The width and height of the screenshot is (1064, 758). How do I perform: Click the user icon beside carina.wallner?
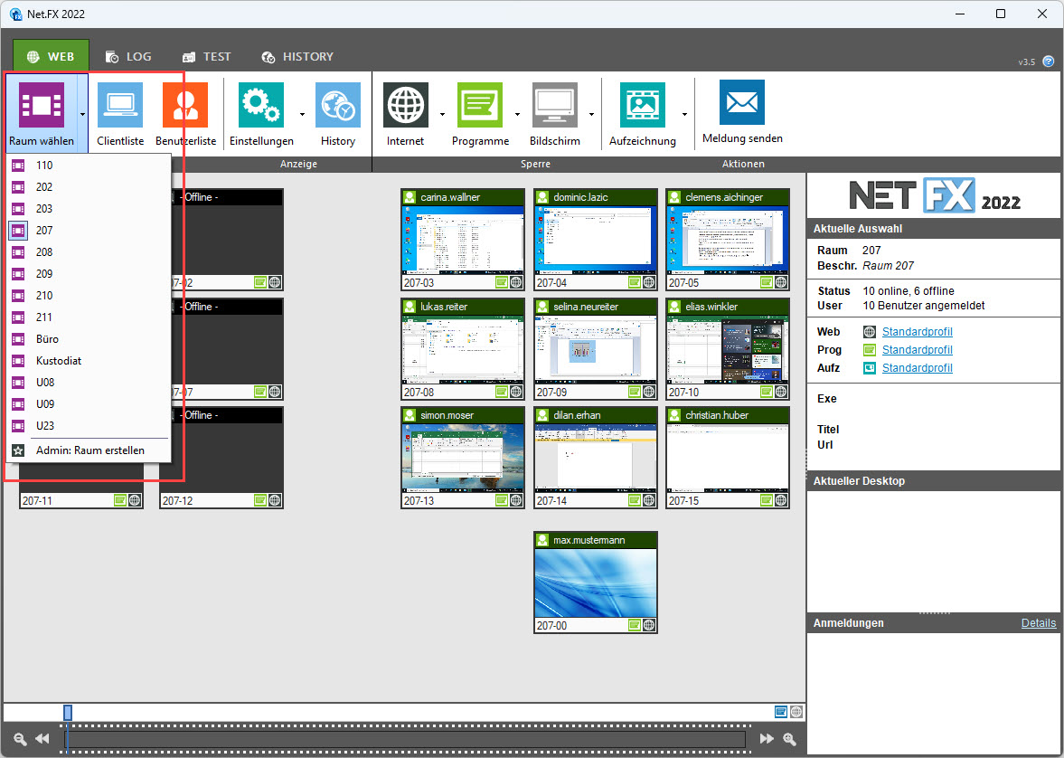(x=410, y=197)
